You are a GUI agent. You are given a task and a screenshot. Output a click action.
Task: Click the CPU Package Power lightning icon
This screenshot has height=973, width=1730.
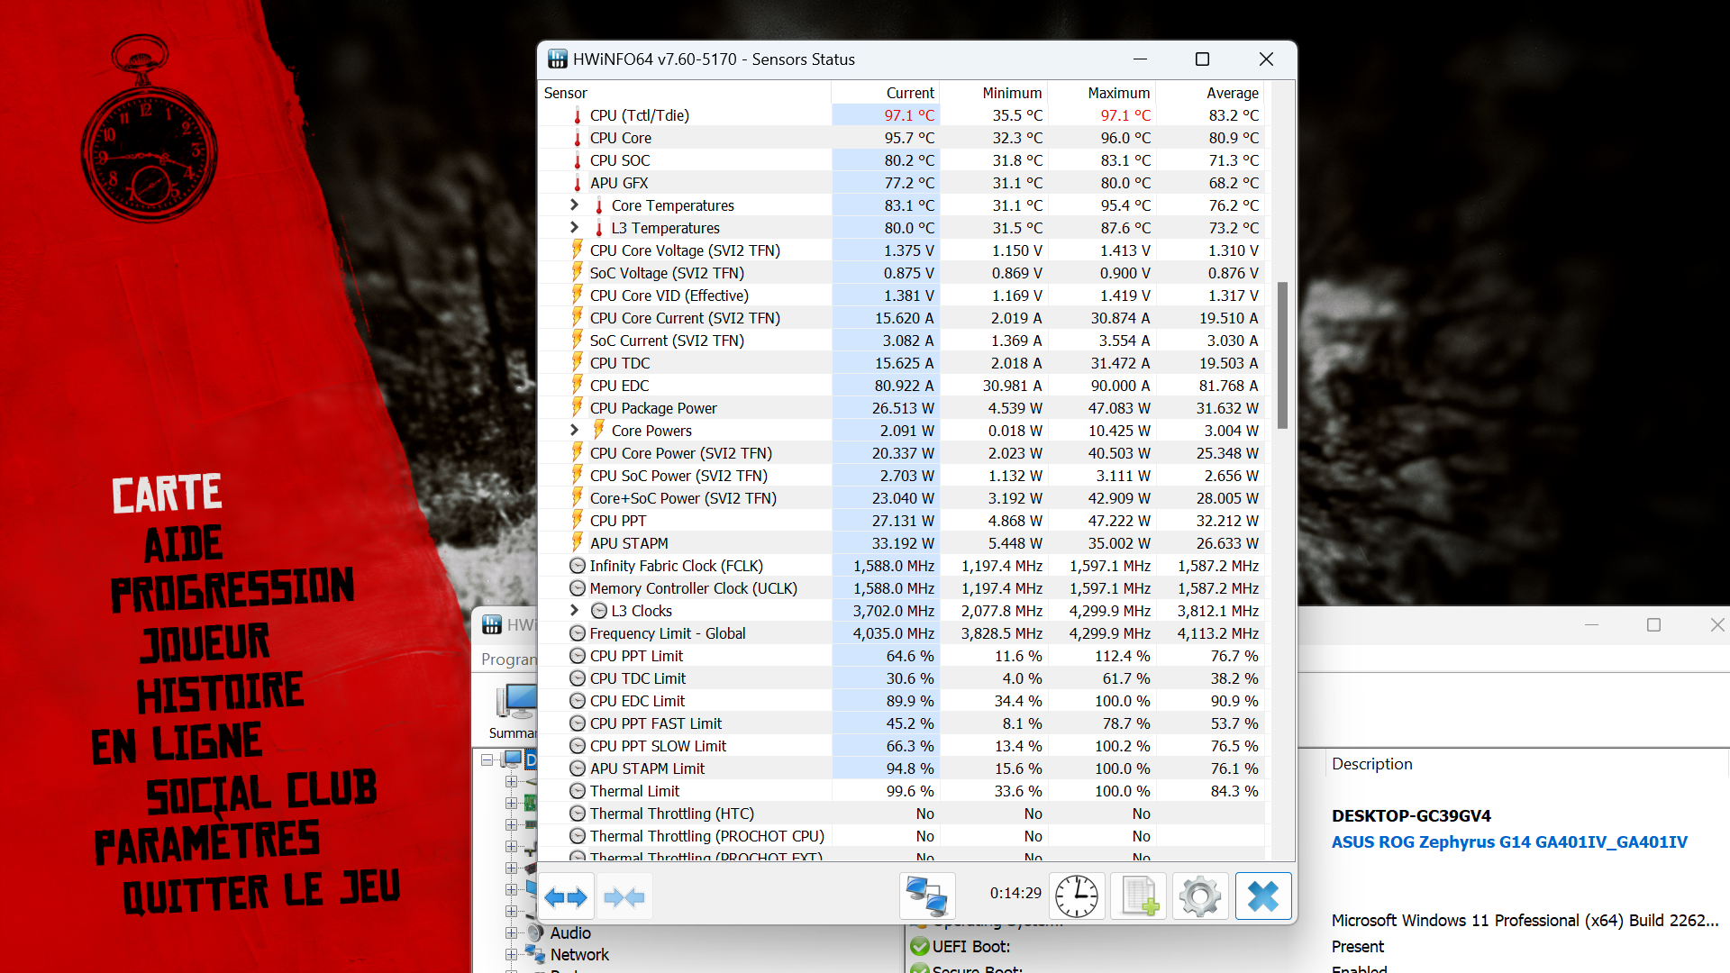(x=578, y=407)
